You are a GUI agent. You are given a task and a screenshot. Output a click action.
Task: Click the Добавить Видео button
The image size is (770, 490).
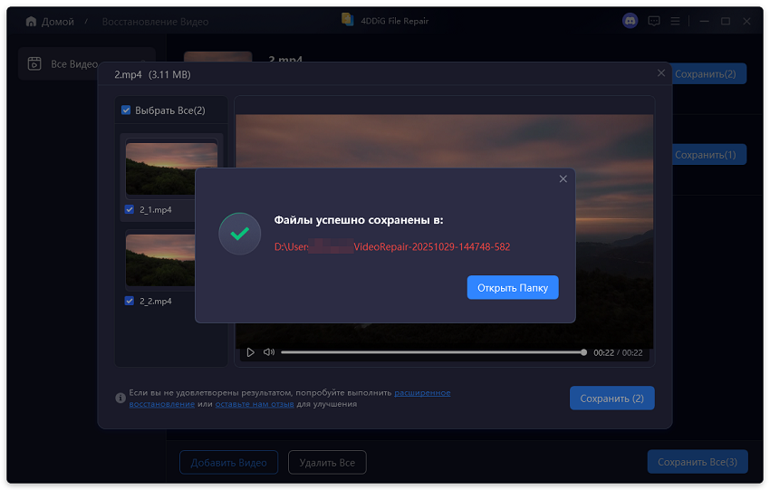tap(228, 463)
